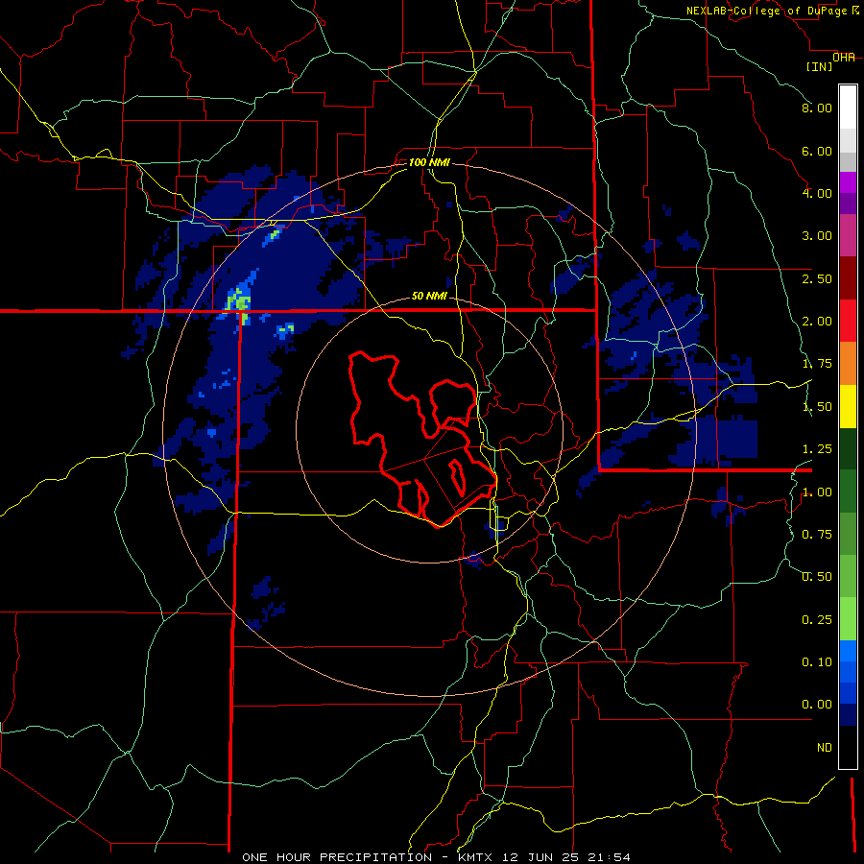
Task: Click the ND legend label
Action: pos(825,748)
